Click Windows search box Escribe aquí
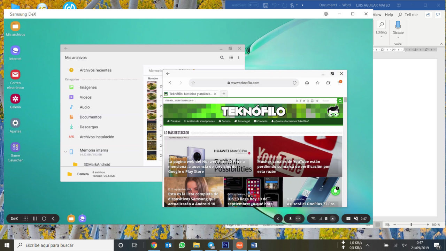Screen dimensions: 446x251 pyautogui.click(x=64, y=245)
